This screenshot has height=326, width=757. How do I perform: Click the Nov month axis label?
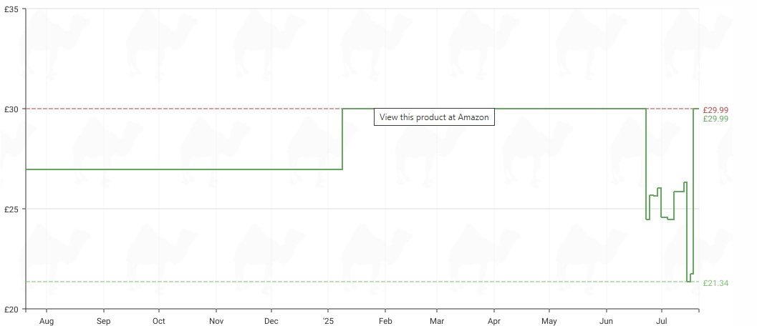tap(216, 321)
